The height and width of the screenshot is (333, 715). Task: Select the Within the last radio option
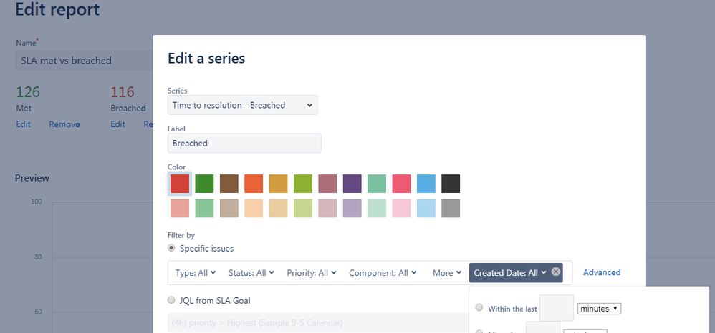click(x=479, y=307)
